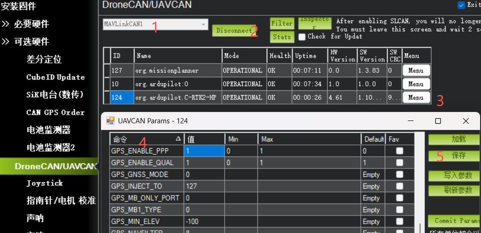Sort by 命令 column header
This screenshot has height=233, width=481.
tap(147, 139)
